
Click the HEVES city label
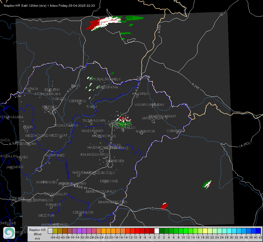coord(22,157)
